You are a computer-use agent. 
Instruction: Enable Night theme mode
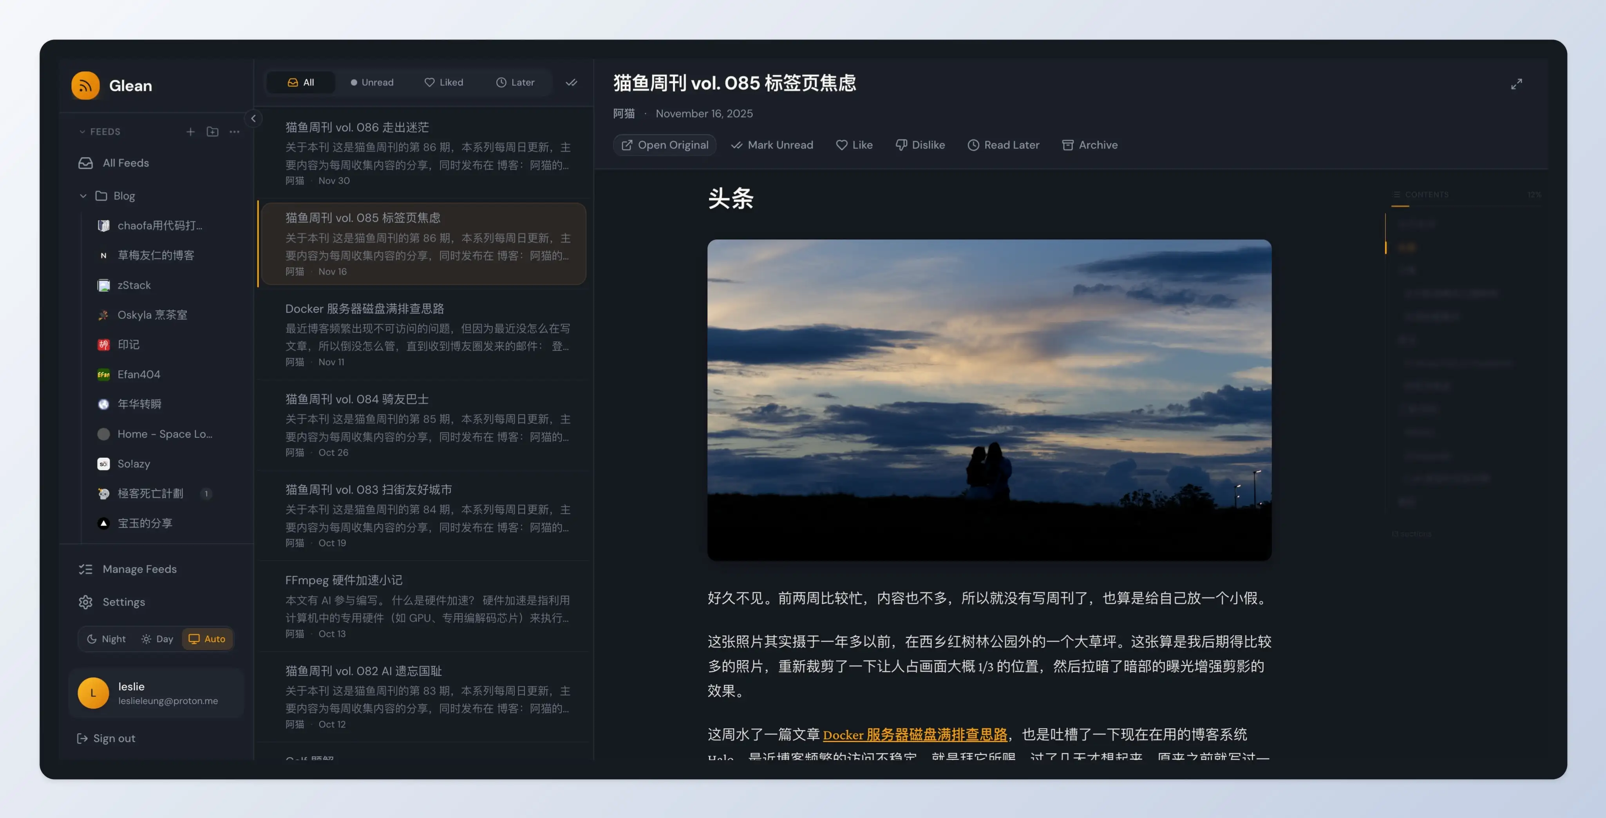pyautogui.click(x=106, y=639)
